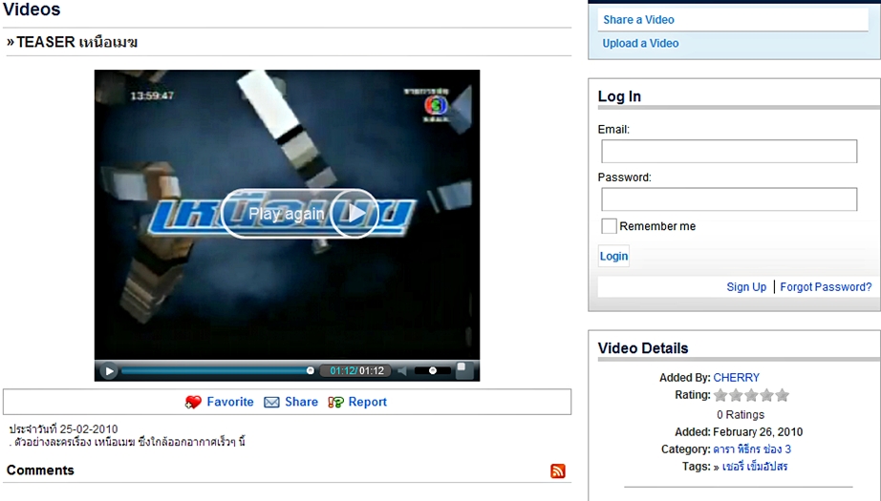The image size is (881, 501).
Task: Click the TEASER เหนือเมฆ title text
Action: (x=77, y=42)
